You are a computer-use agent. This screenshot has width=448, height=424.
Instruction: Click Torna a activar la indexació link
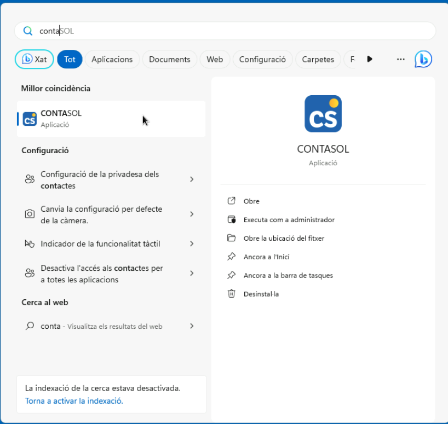point(74,401)
